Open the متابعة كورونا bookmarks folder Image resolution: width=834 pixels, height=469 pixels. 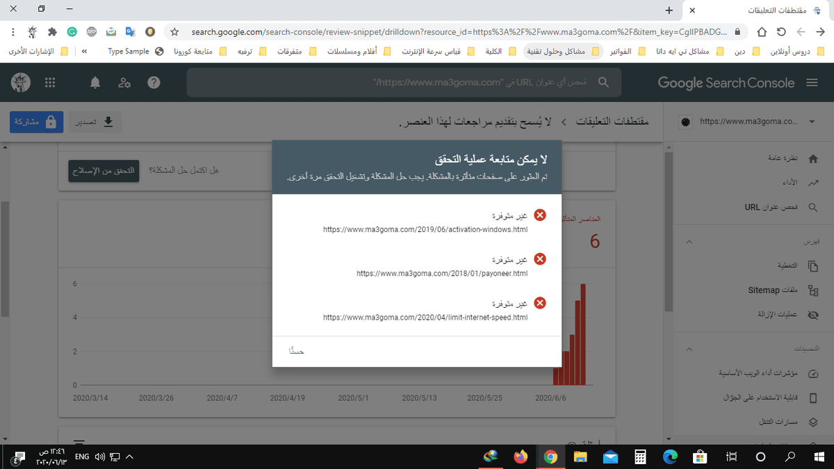[x=200, y=51]
